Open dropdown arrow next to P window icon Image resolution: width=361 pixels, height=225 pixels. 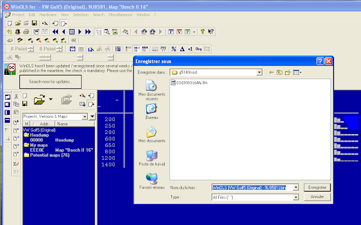[x=194, y=32]
